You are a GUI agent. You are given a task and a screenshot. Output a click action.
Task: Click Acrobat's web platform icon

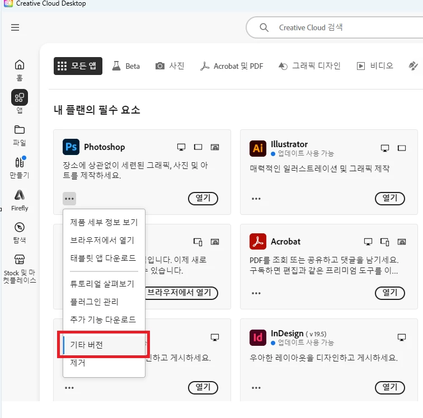pos(402,242)
